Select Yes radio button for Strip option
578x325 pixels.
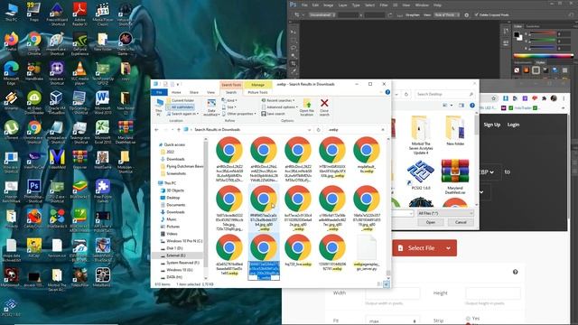(x=468, y=318)
